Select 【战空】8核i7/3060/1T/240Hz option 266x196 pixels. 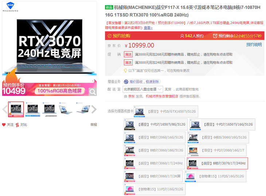coord(154,163)
